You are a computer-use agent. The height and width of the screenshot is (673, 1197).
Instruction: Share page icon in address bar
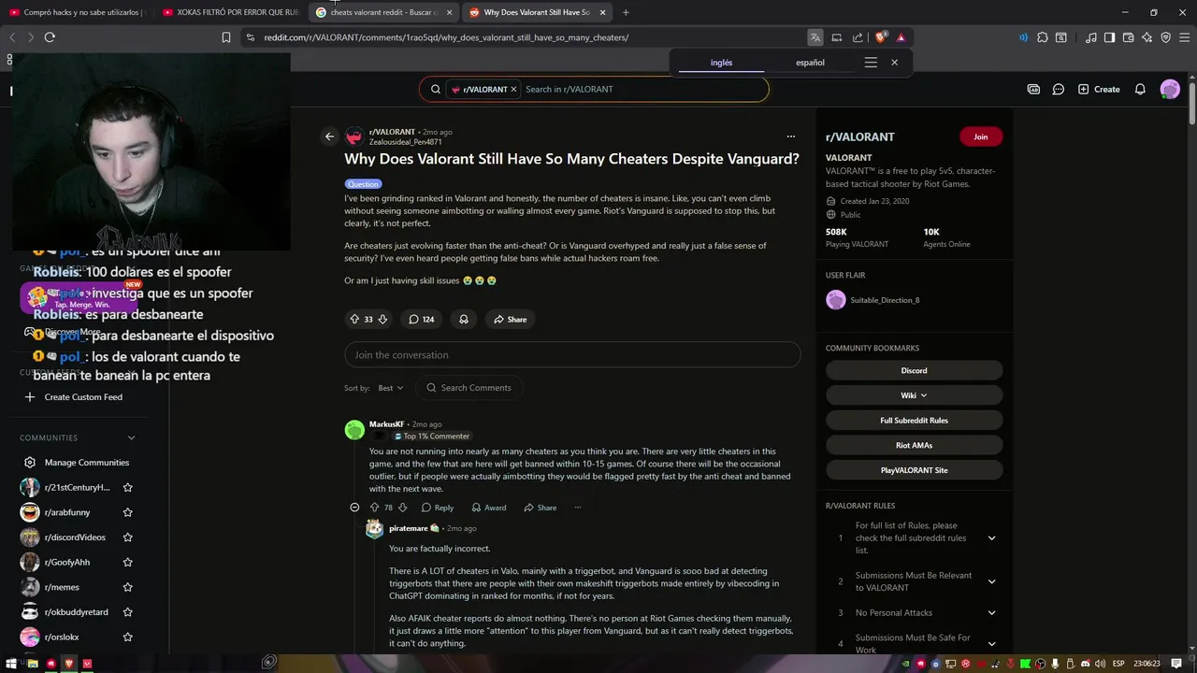click(858, 37)
